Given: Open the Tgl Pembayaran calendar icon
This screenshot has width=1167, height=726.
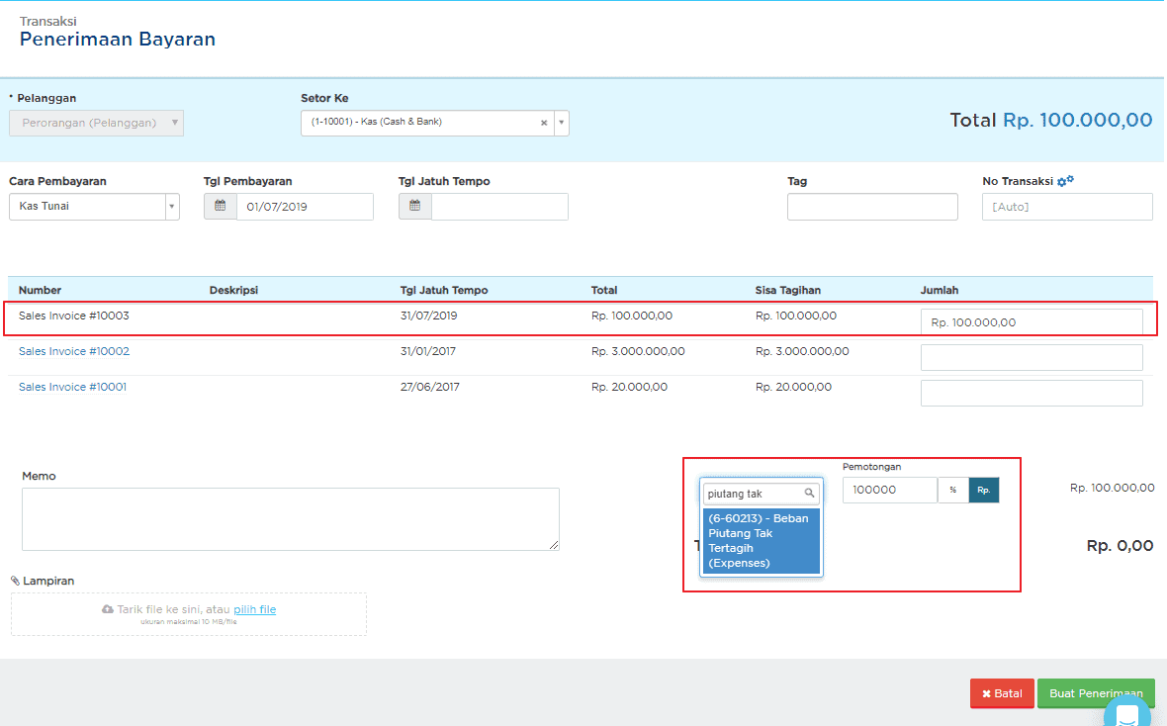Looking at the screenshot, I should click(221, 207).
